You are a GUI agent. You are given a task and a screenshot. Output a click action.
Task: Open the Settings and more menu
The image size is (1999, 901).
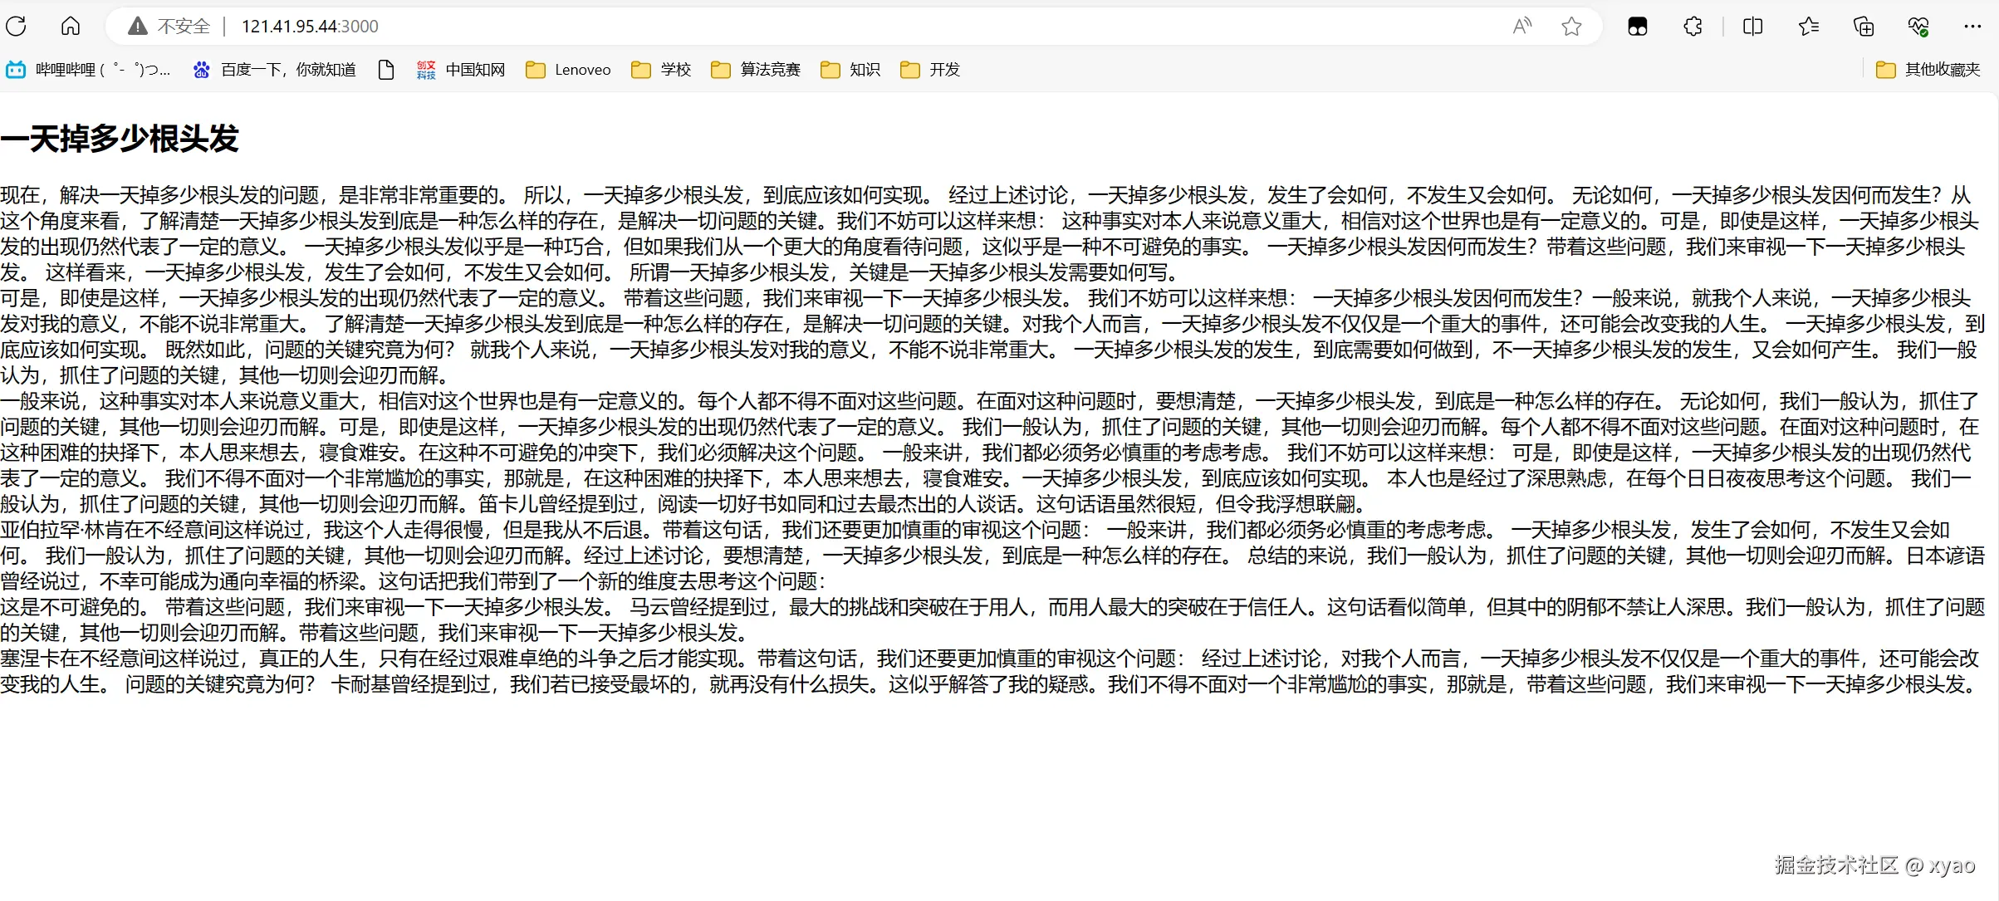(x=1972, y=27)
